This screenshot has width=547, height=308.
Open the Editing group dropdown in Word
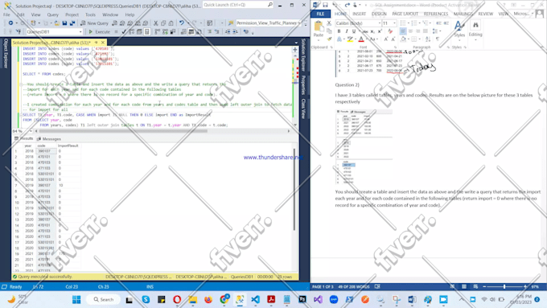pos(475,29)
